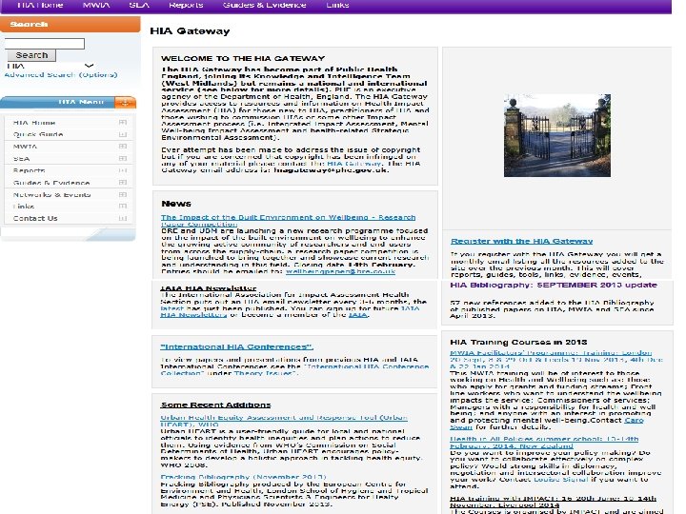
Task: Open the Links top navigation item
Action: [337, 5]
